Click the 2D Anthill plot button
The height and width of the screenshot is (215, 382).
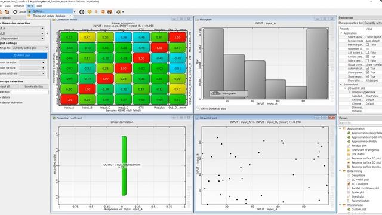coord(23,56)
